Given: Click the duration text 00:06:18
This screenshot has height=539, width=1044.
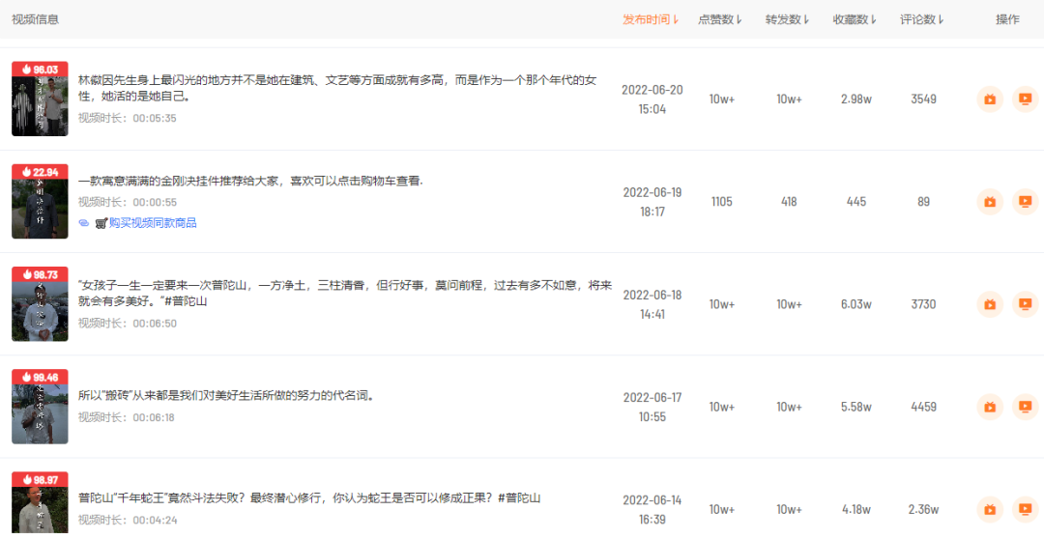Looking at the screenshot, I should click(155, 418).
